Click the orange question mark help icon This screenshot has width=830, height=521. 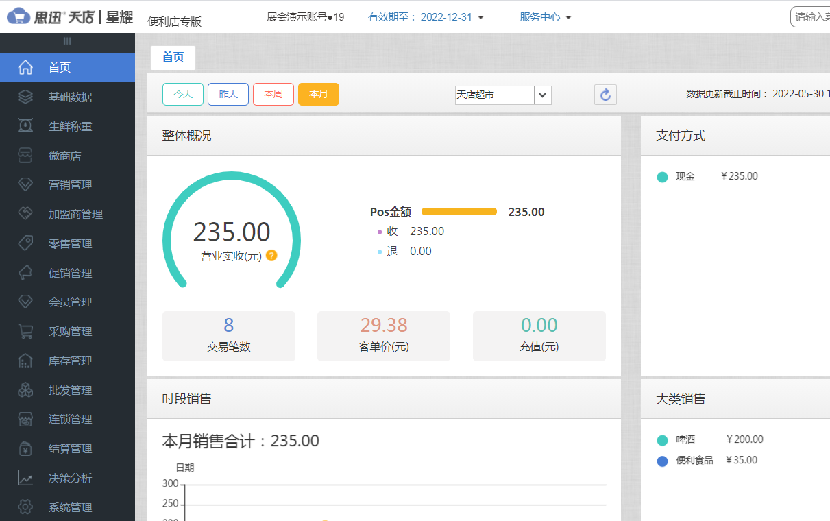point(271,256)
